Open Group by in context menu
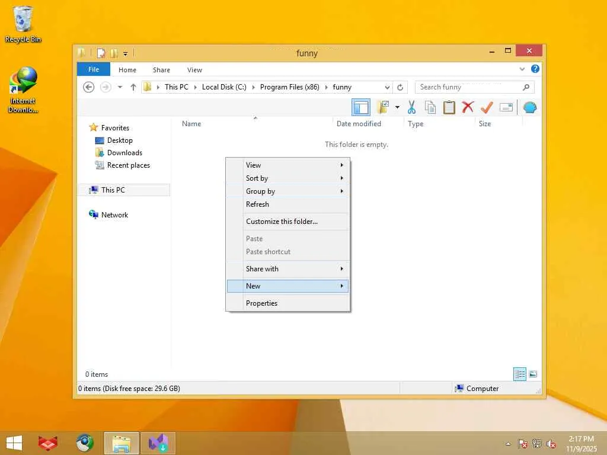 pos(287,191)
